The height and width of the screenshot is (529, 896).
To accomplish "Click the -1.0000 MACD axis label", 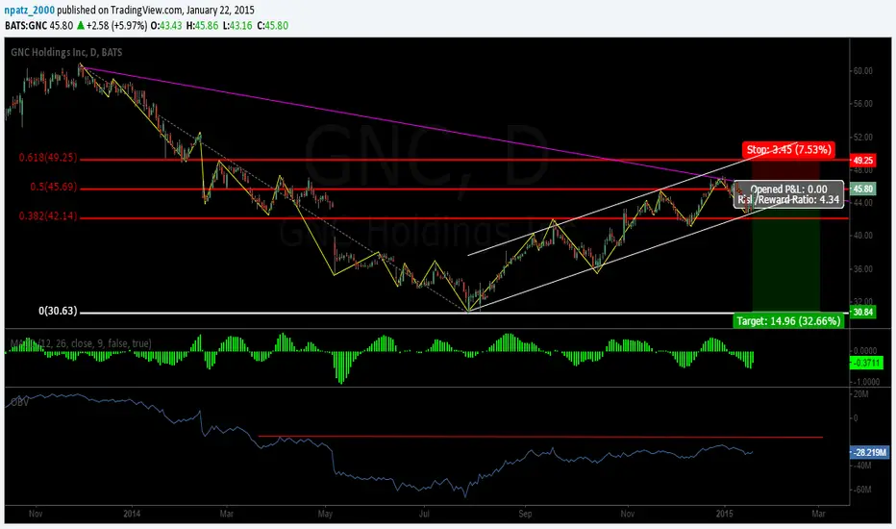I will 865,382.
